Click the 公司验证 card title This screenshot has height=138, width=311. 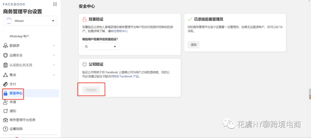coord(96,64)
